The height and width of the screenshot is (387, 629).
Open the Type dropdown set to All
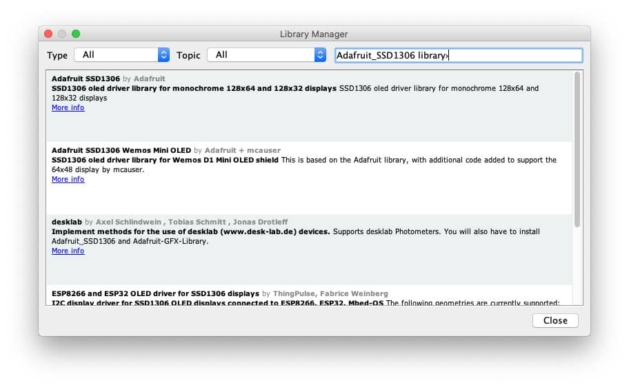point(122,55)
